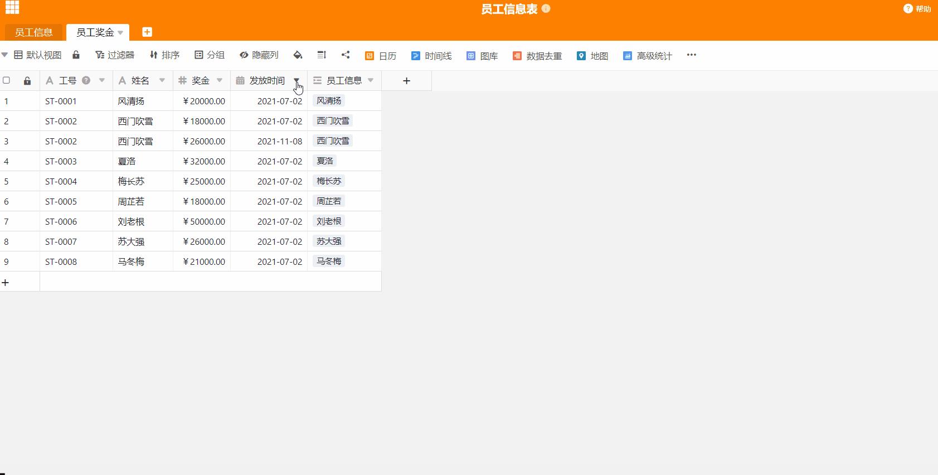938x475 pixels.
Task: Click the 马冬梅 linked record tag
Action: coord(329,261)
